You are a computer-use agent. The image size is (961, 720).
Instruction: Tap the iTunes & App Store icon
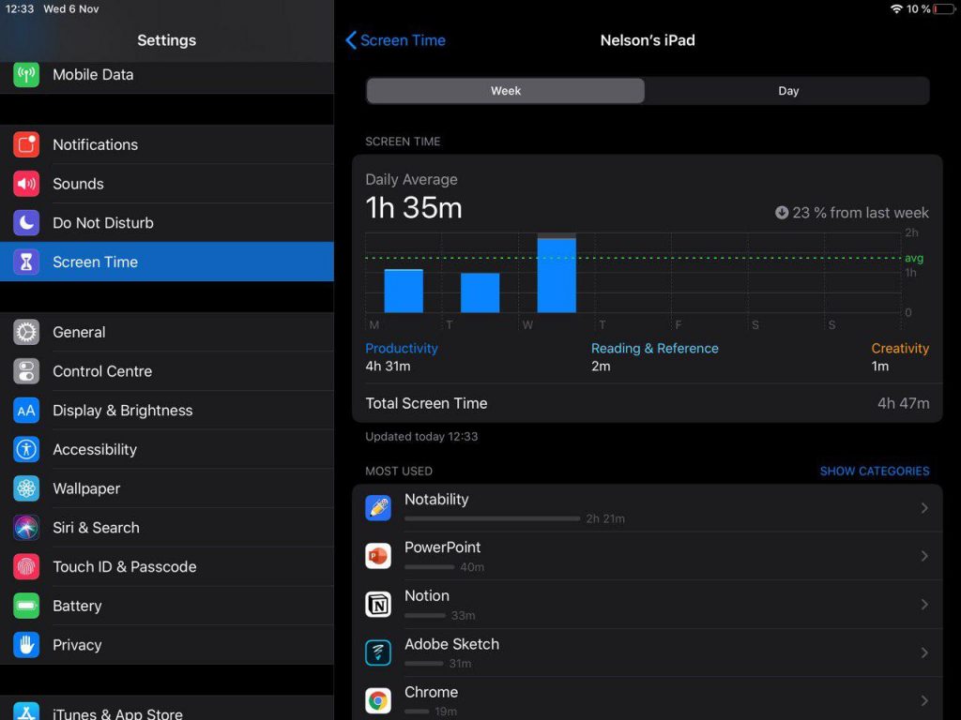(x=26, y=712)
